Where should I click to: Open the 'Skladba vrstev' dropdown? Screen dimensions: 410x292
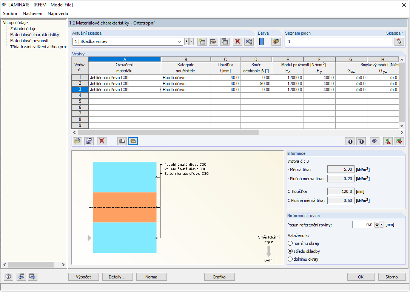(180, 41)
